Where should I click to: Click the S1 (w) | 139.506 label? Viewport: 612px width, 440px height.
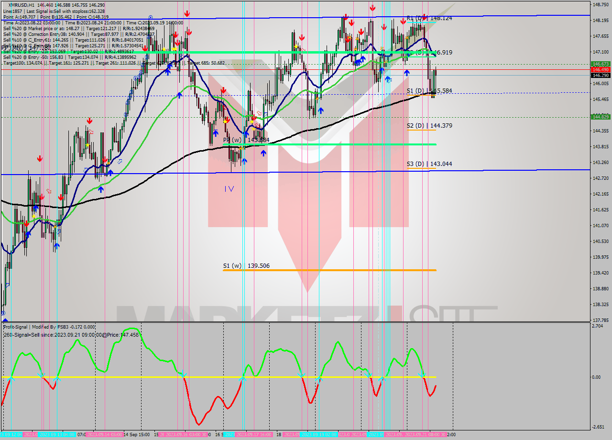[247, 266]
